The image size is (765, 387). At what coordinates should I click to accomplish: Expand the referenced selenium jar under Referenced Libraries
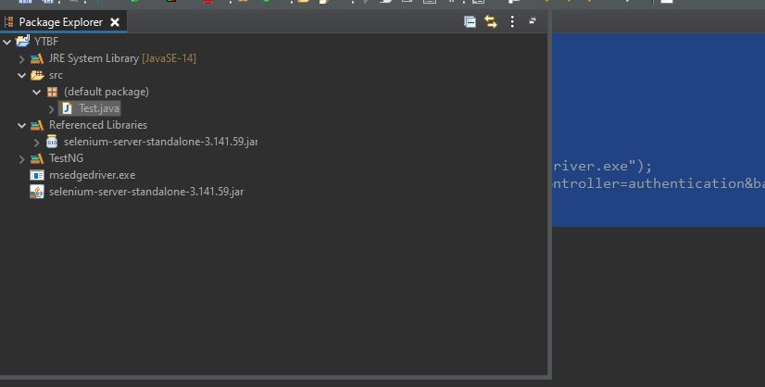click(x=37, y=143)
